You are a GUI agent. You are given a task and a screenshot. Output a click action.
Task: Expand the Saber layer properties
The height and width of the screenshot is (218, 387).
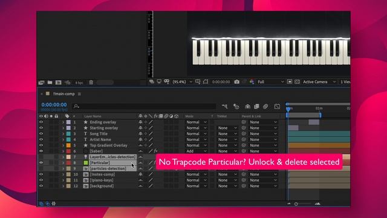point(63,151)
